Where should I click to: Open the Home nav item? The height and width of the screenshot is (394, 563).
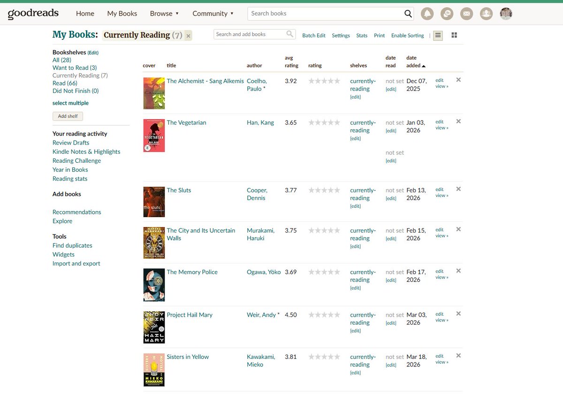(x=85, y=14)
